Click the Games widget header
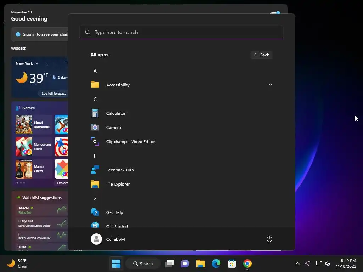The height and width of the screenshot is (272, 363). click(25, 108)
